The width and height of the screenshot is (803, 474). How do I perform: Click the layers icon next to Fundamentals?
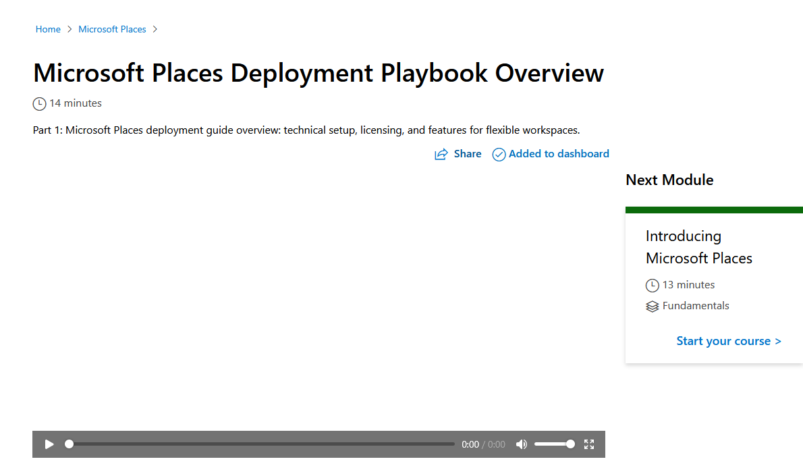pos(652,306)
